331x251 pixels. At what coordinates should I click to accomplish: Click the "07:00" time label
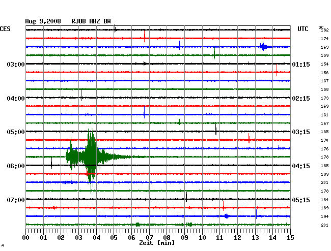(16, 200)
